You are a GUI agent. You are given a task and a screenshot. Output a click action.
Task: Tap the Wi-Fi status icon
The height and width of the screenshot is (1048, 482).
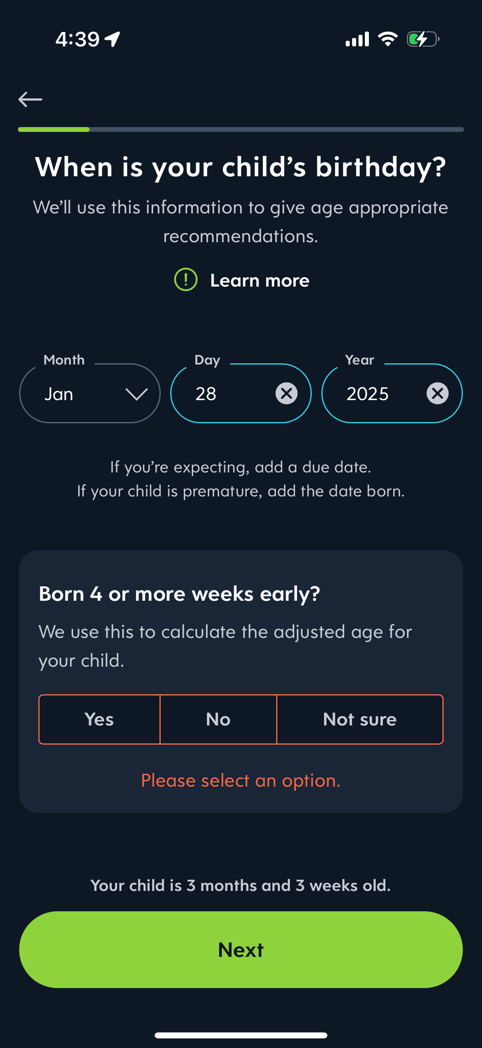(x=387, y=39)
